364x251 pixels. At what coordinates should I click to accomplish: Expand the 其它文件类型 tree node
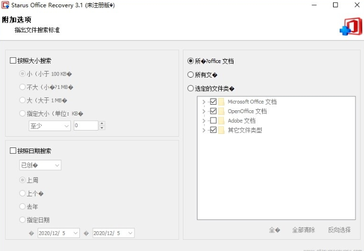tap(204, 130)
